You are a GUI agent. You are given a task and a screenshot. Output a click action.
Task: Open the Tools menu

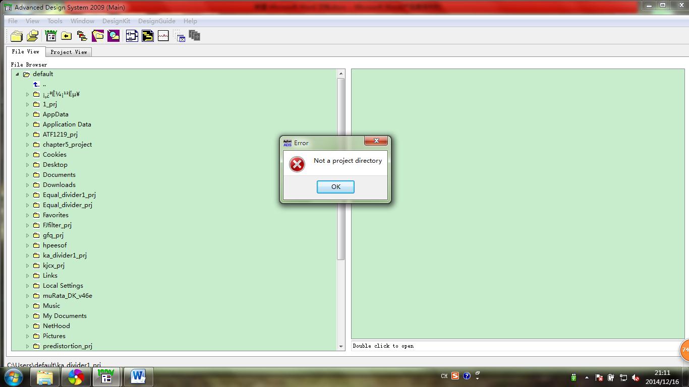pyautogui.click(x=55, y=21)
